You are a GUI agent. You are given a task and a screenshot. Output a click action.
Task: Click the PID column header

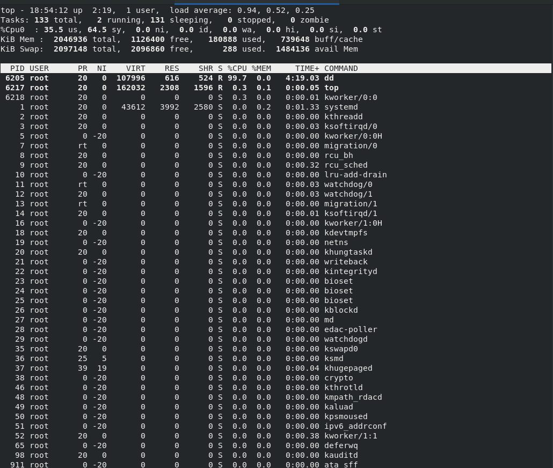[x=17, y=68]
